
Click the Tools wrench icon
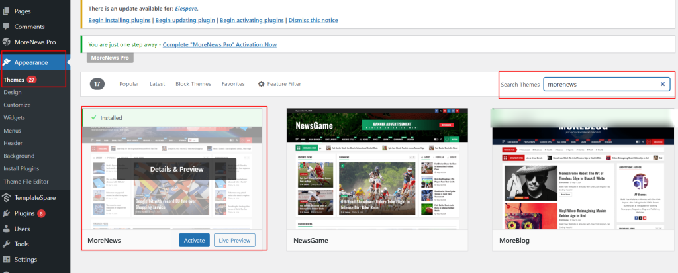(x=7, y=244)
